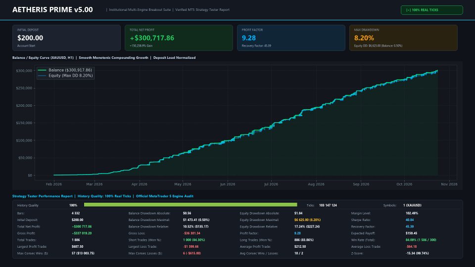Select the Profit Factor 9.28 card
This screenshot has height=267, width=475.
[x=291, y=38]
